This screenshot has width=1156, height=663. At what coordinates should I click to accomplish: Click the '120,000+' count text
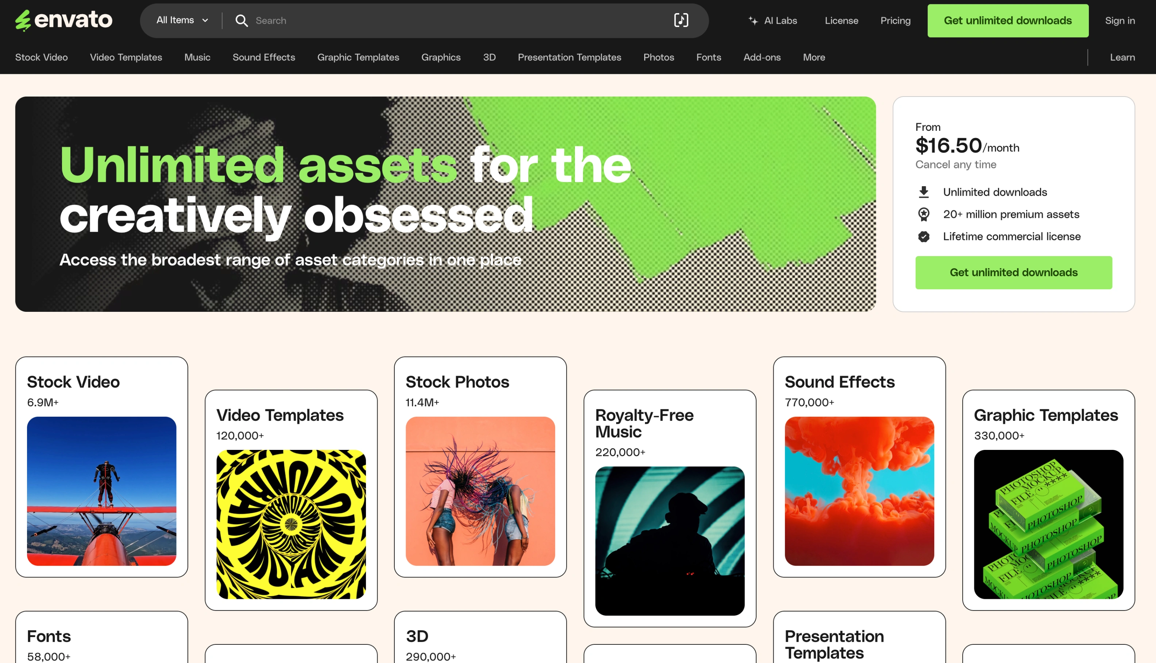(x=240, y=436)
